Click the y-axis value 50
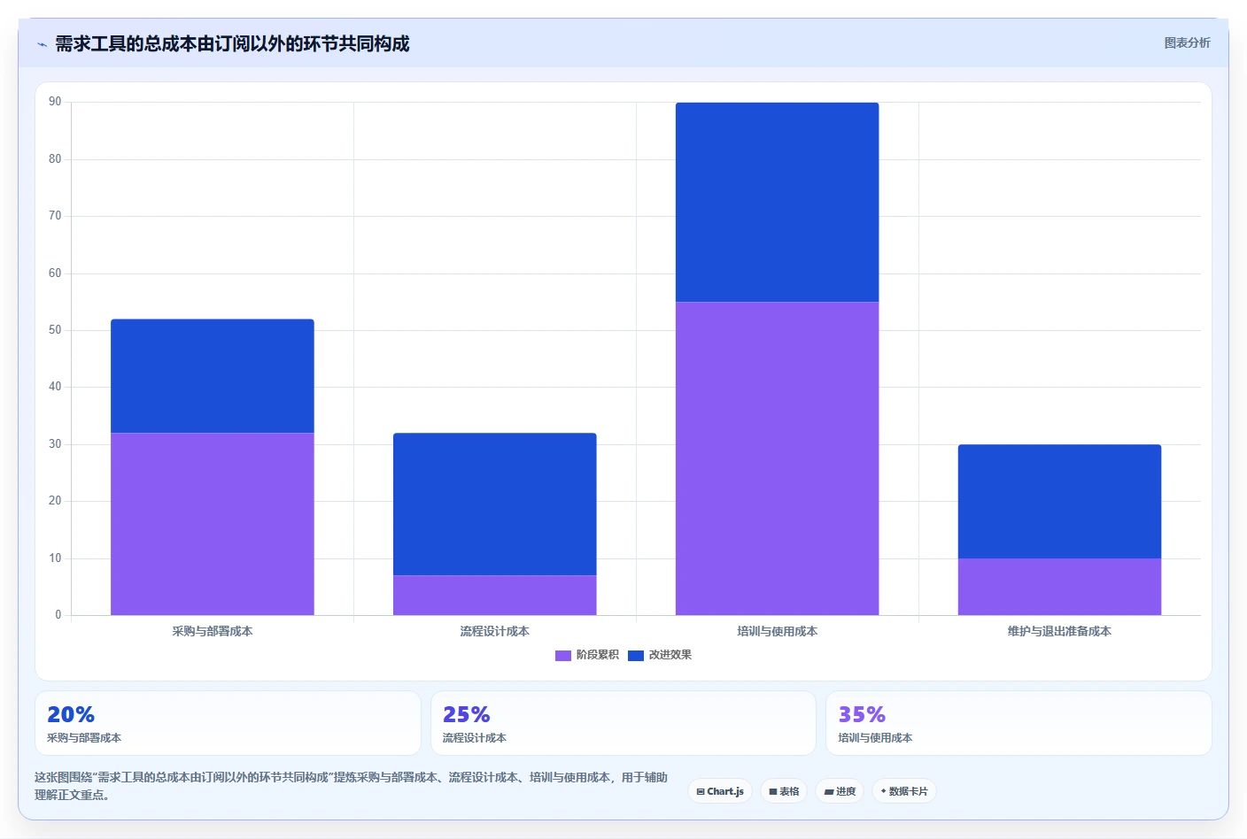Screen dimensions: 1247x839 click(55, 330)
